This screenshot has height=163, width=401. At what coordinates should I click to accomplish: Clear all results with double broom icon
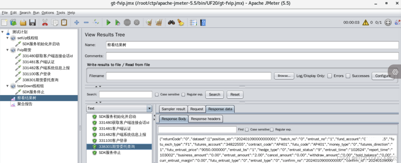[159, 23]
